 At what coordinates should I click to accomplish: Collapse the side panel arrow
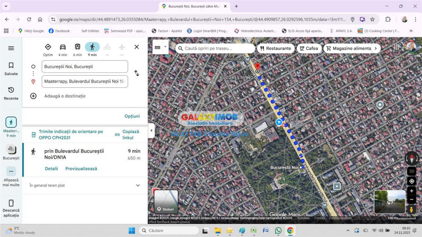(151, 130)
